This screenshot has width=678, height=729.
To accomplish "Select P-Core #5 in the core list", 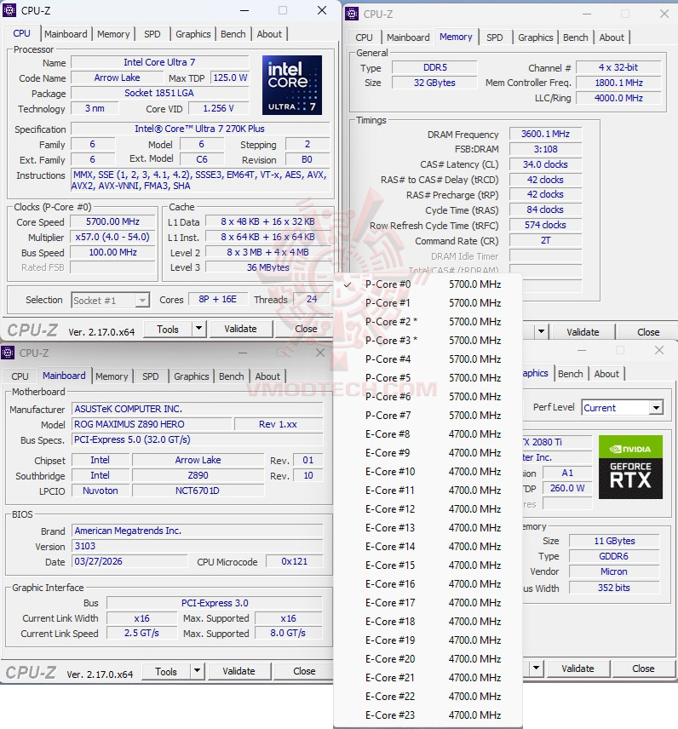I will click(428, 378).
